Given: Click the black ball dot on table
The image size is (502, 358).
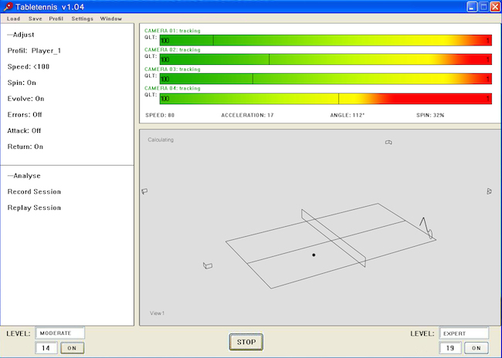Looking at the screenshot, I should [x=314, y=255].
